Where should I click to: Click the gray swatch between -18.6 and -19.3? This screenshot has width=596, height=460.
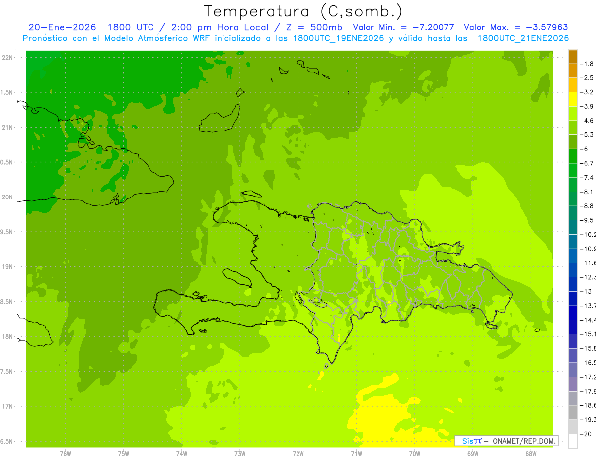573,412
